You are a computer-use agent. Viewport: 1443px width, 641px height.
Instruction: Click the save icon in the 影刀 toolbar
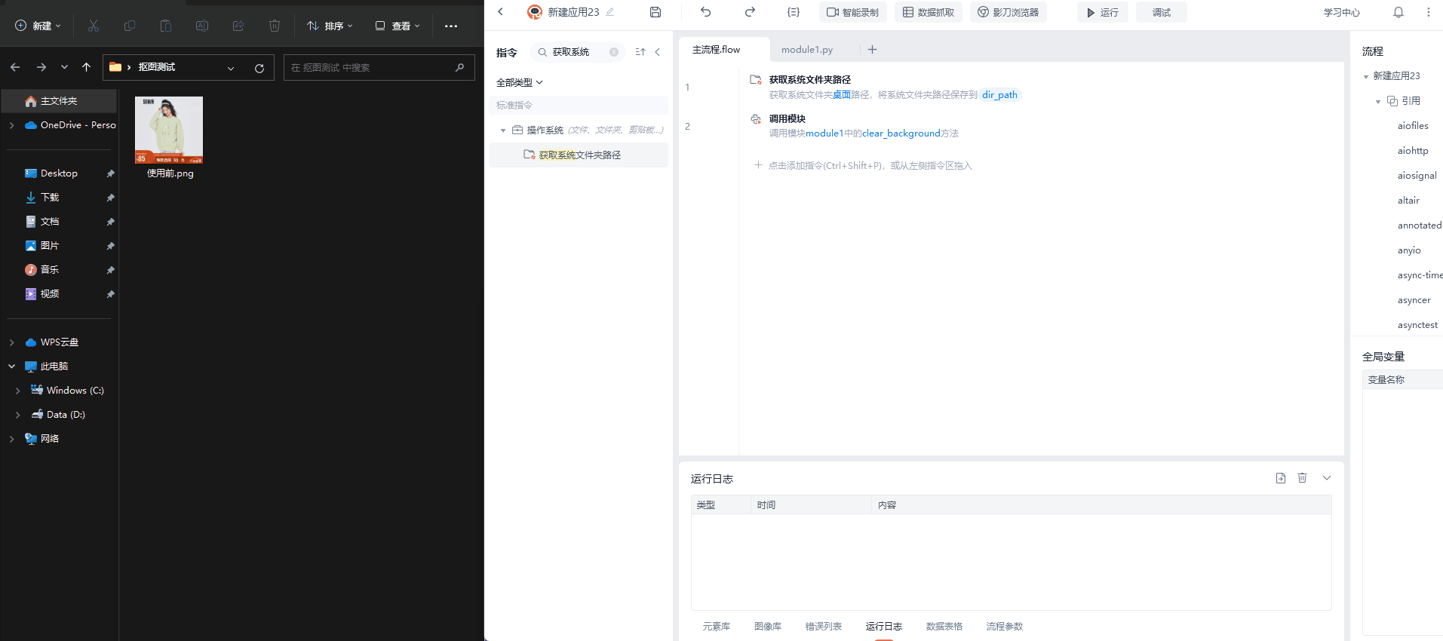tap(655, 12)
